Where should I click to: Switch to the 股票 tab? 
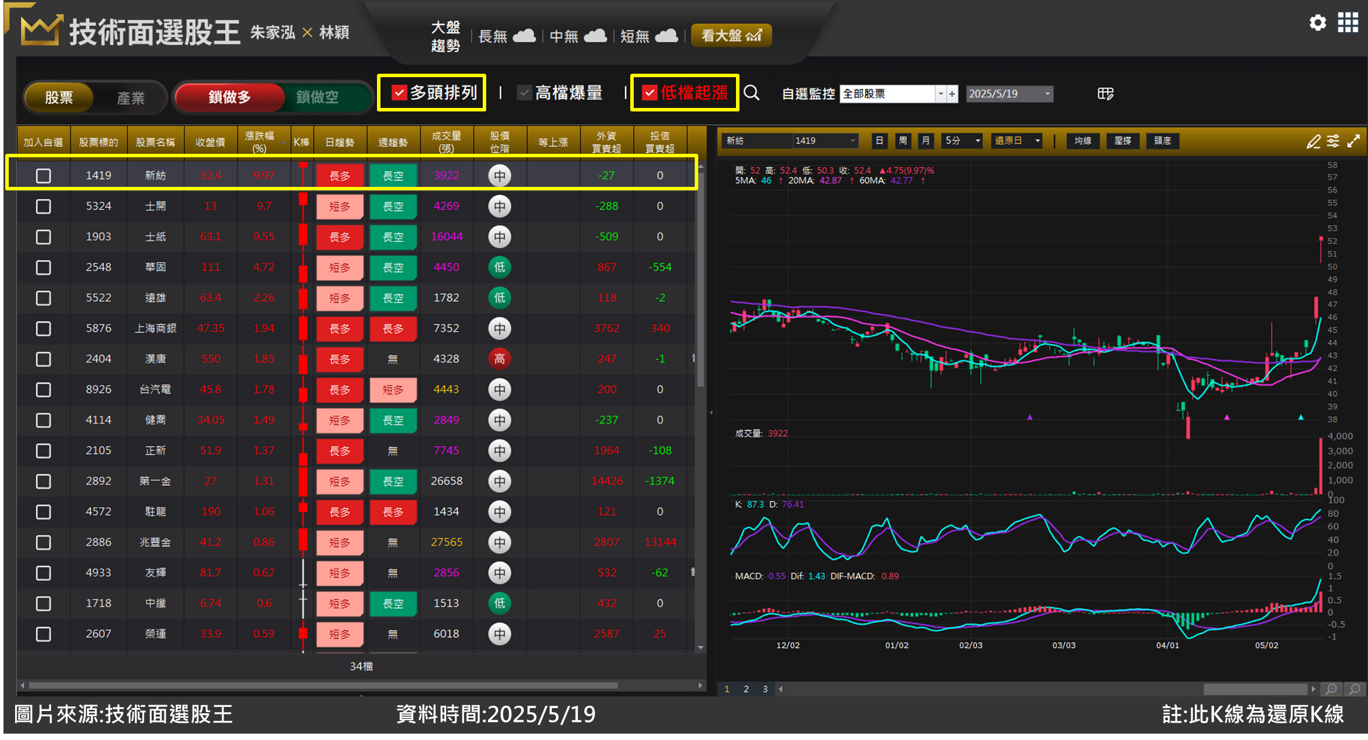coord(59,98)
